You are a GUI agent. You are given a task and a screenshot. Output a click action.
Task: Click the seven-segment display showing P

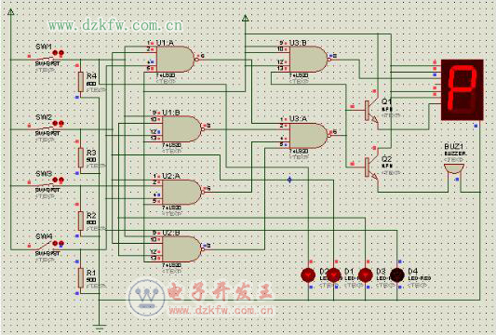pos(462,90)
